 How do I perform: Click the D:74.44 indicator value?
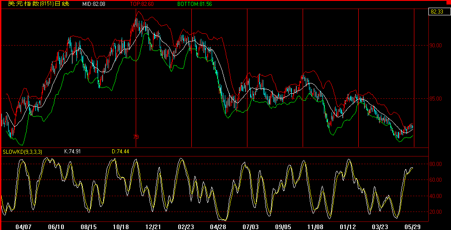coord(120,152)
